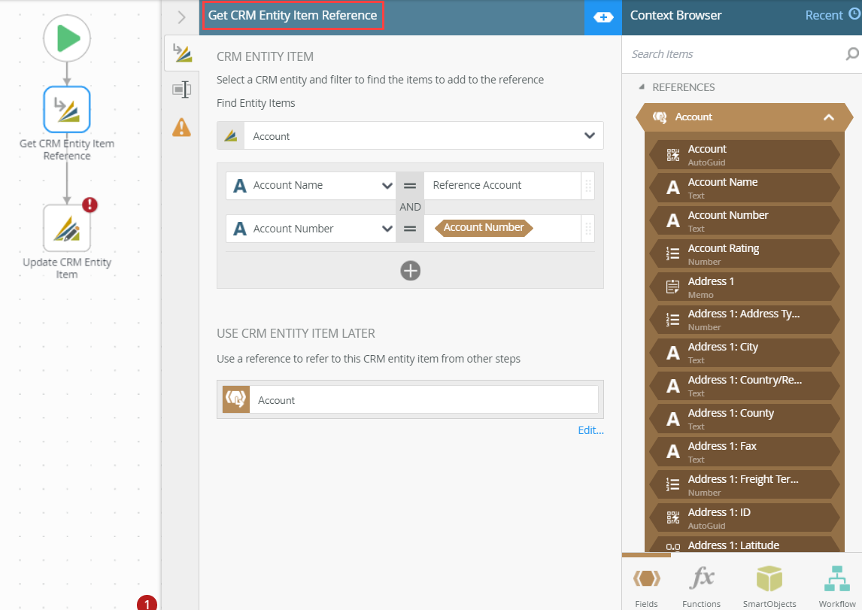Viewport: 862px width, 610px height.
Task: Select the workflow Start step play icon
Action: tap(67, 38)
